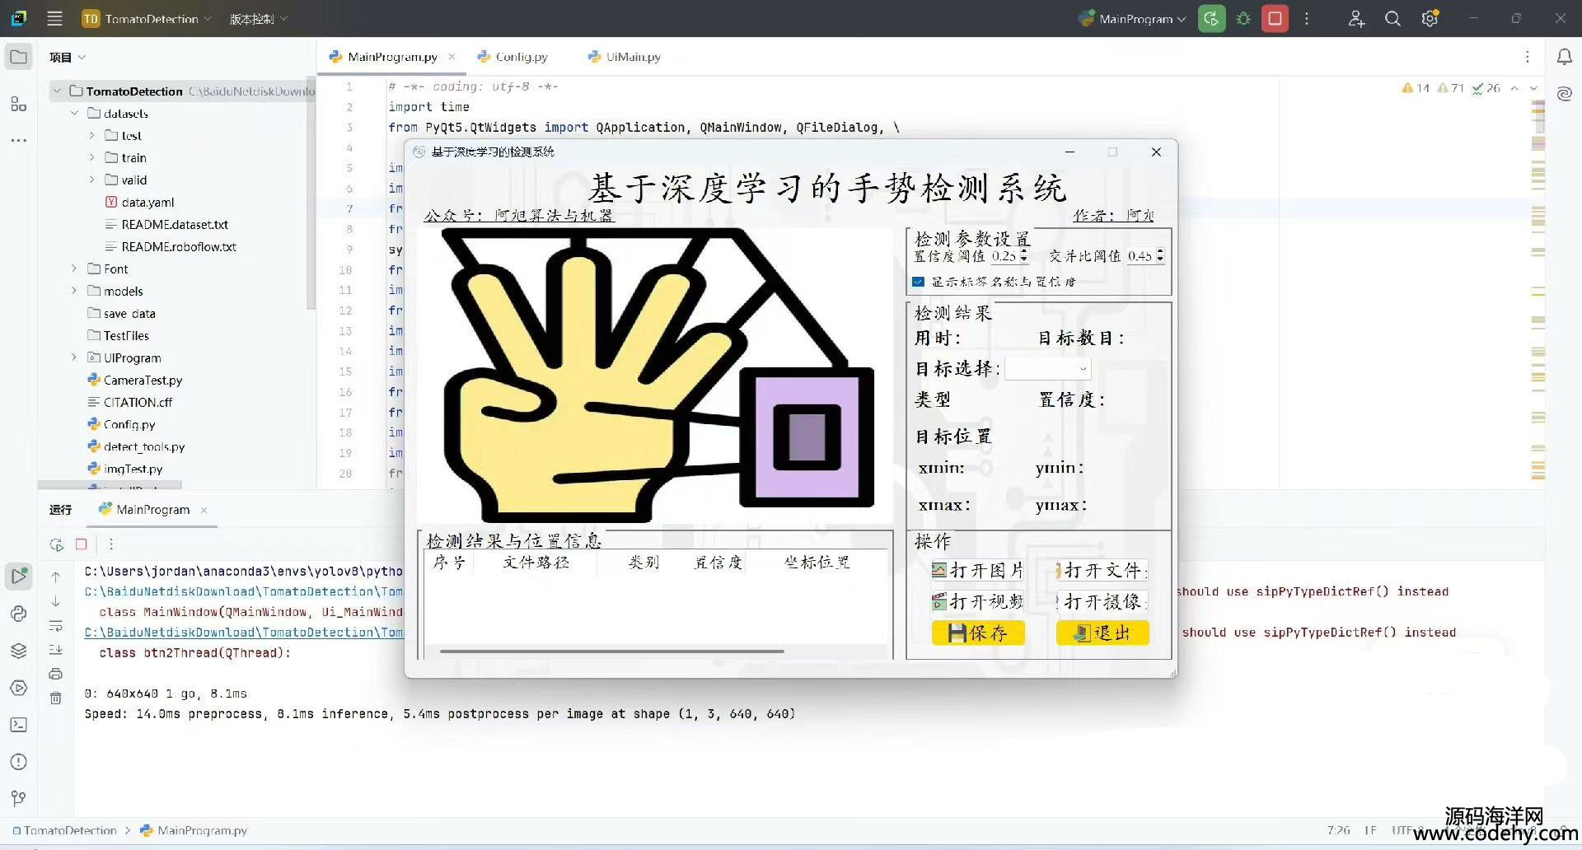Open the Python Packages layers icon

(x=18, y=651)
